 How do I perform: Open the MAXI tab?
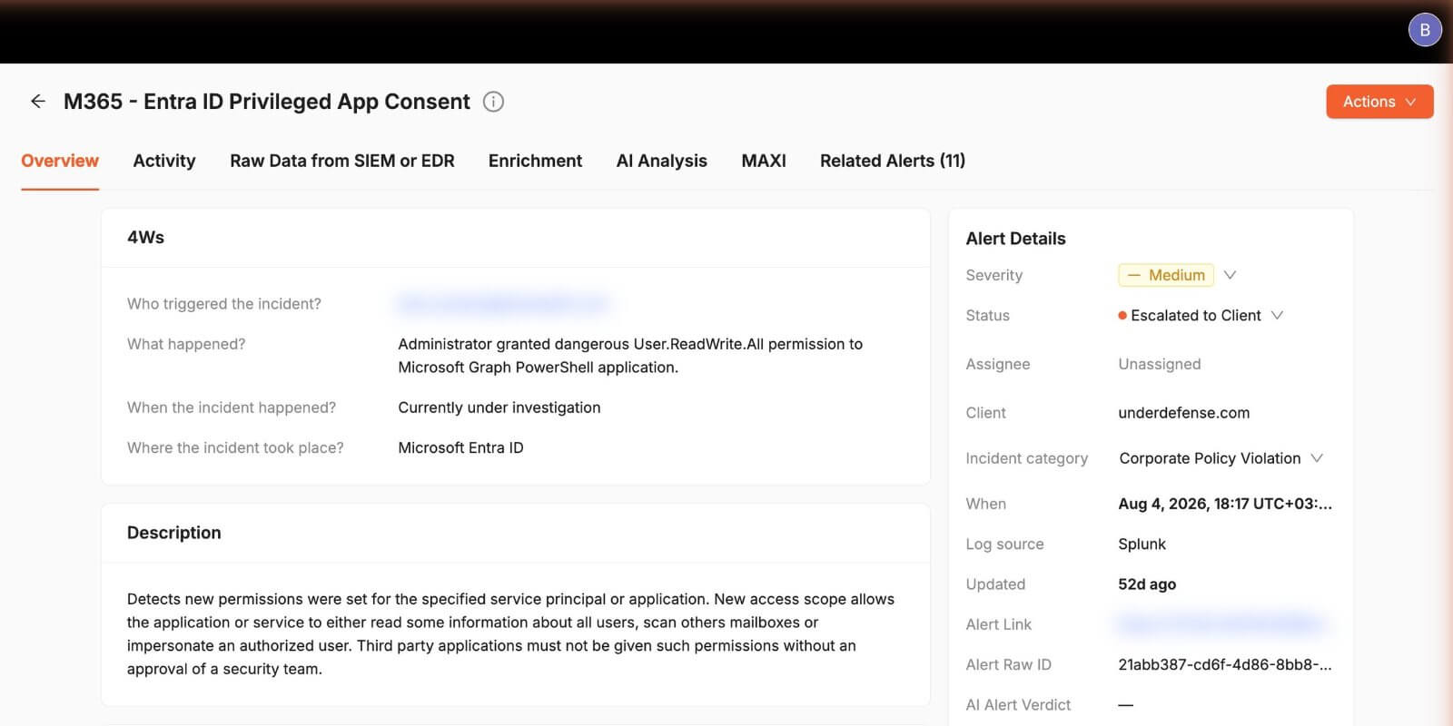(x=764, y=161)
